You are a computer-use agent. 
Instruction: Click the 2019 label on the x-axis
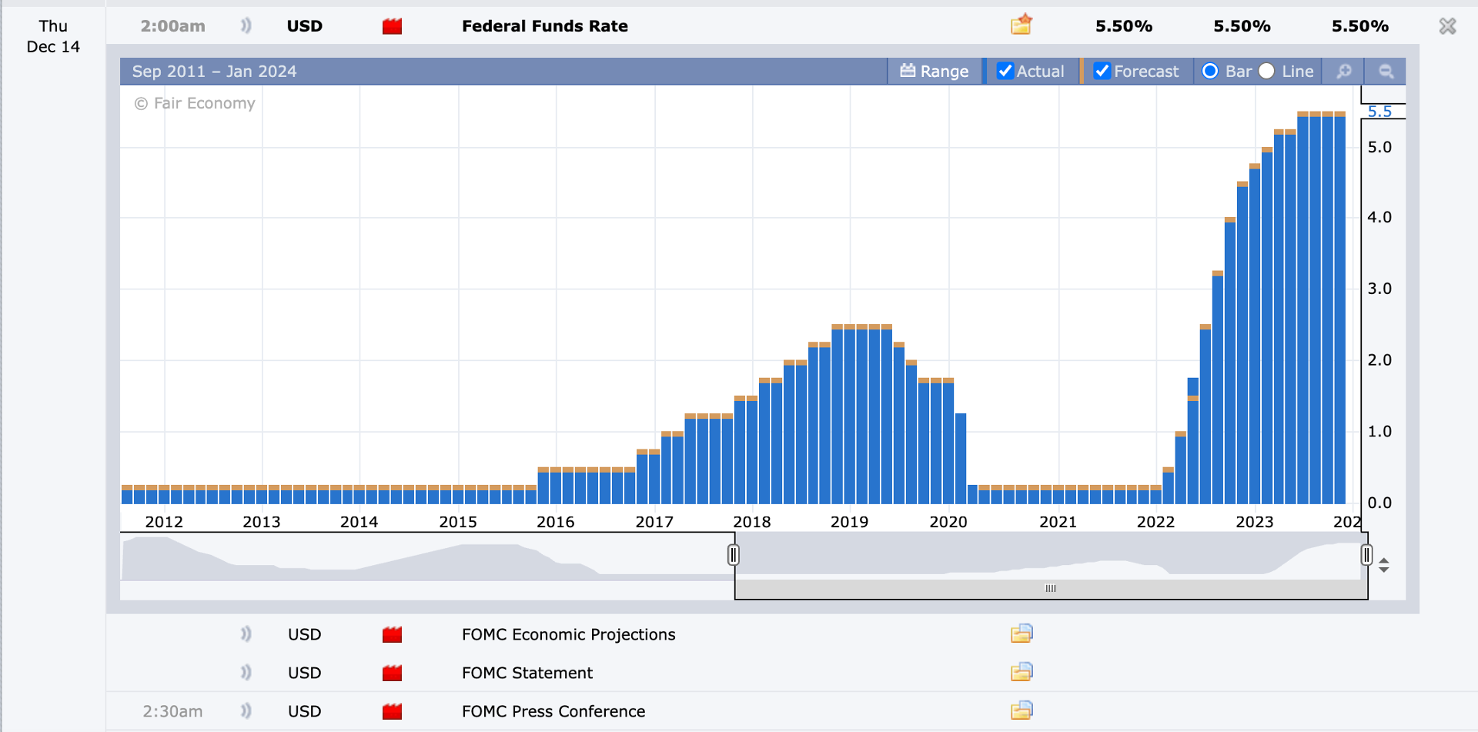pos(850,522)
